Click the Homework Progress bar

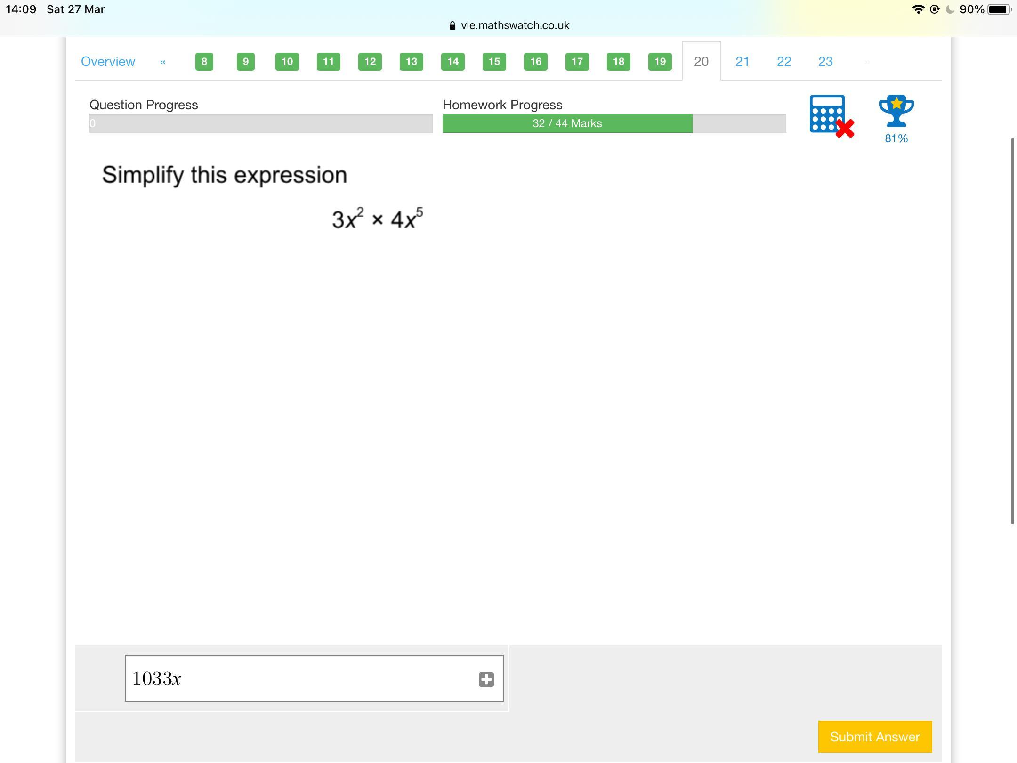coord(614,123)
